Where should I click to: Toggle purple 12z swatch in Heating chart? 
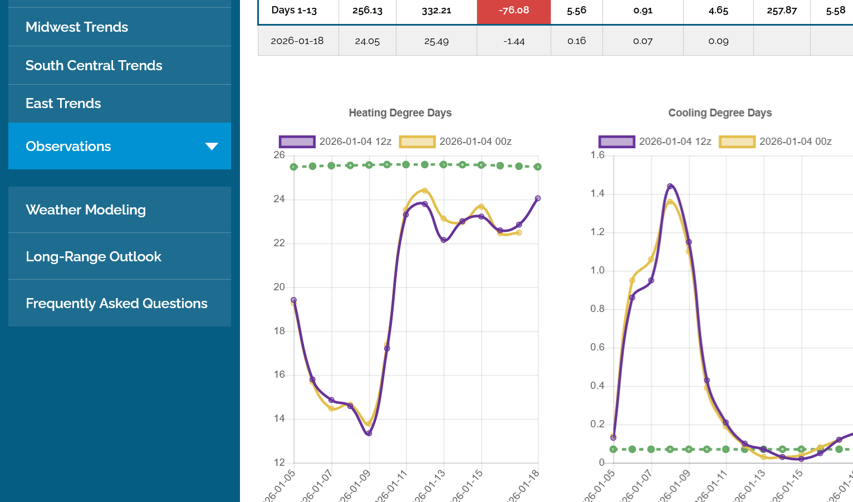(x=297, y=142)
